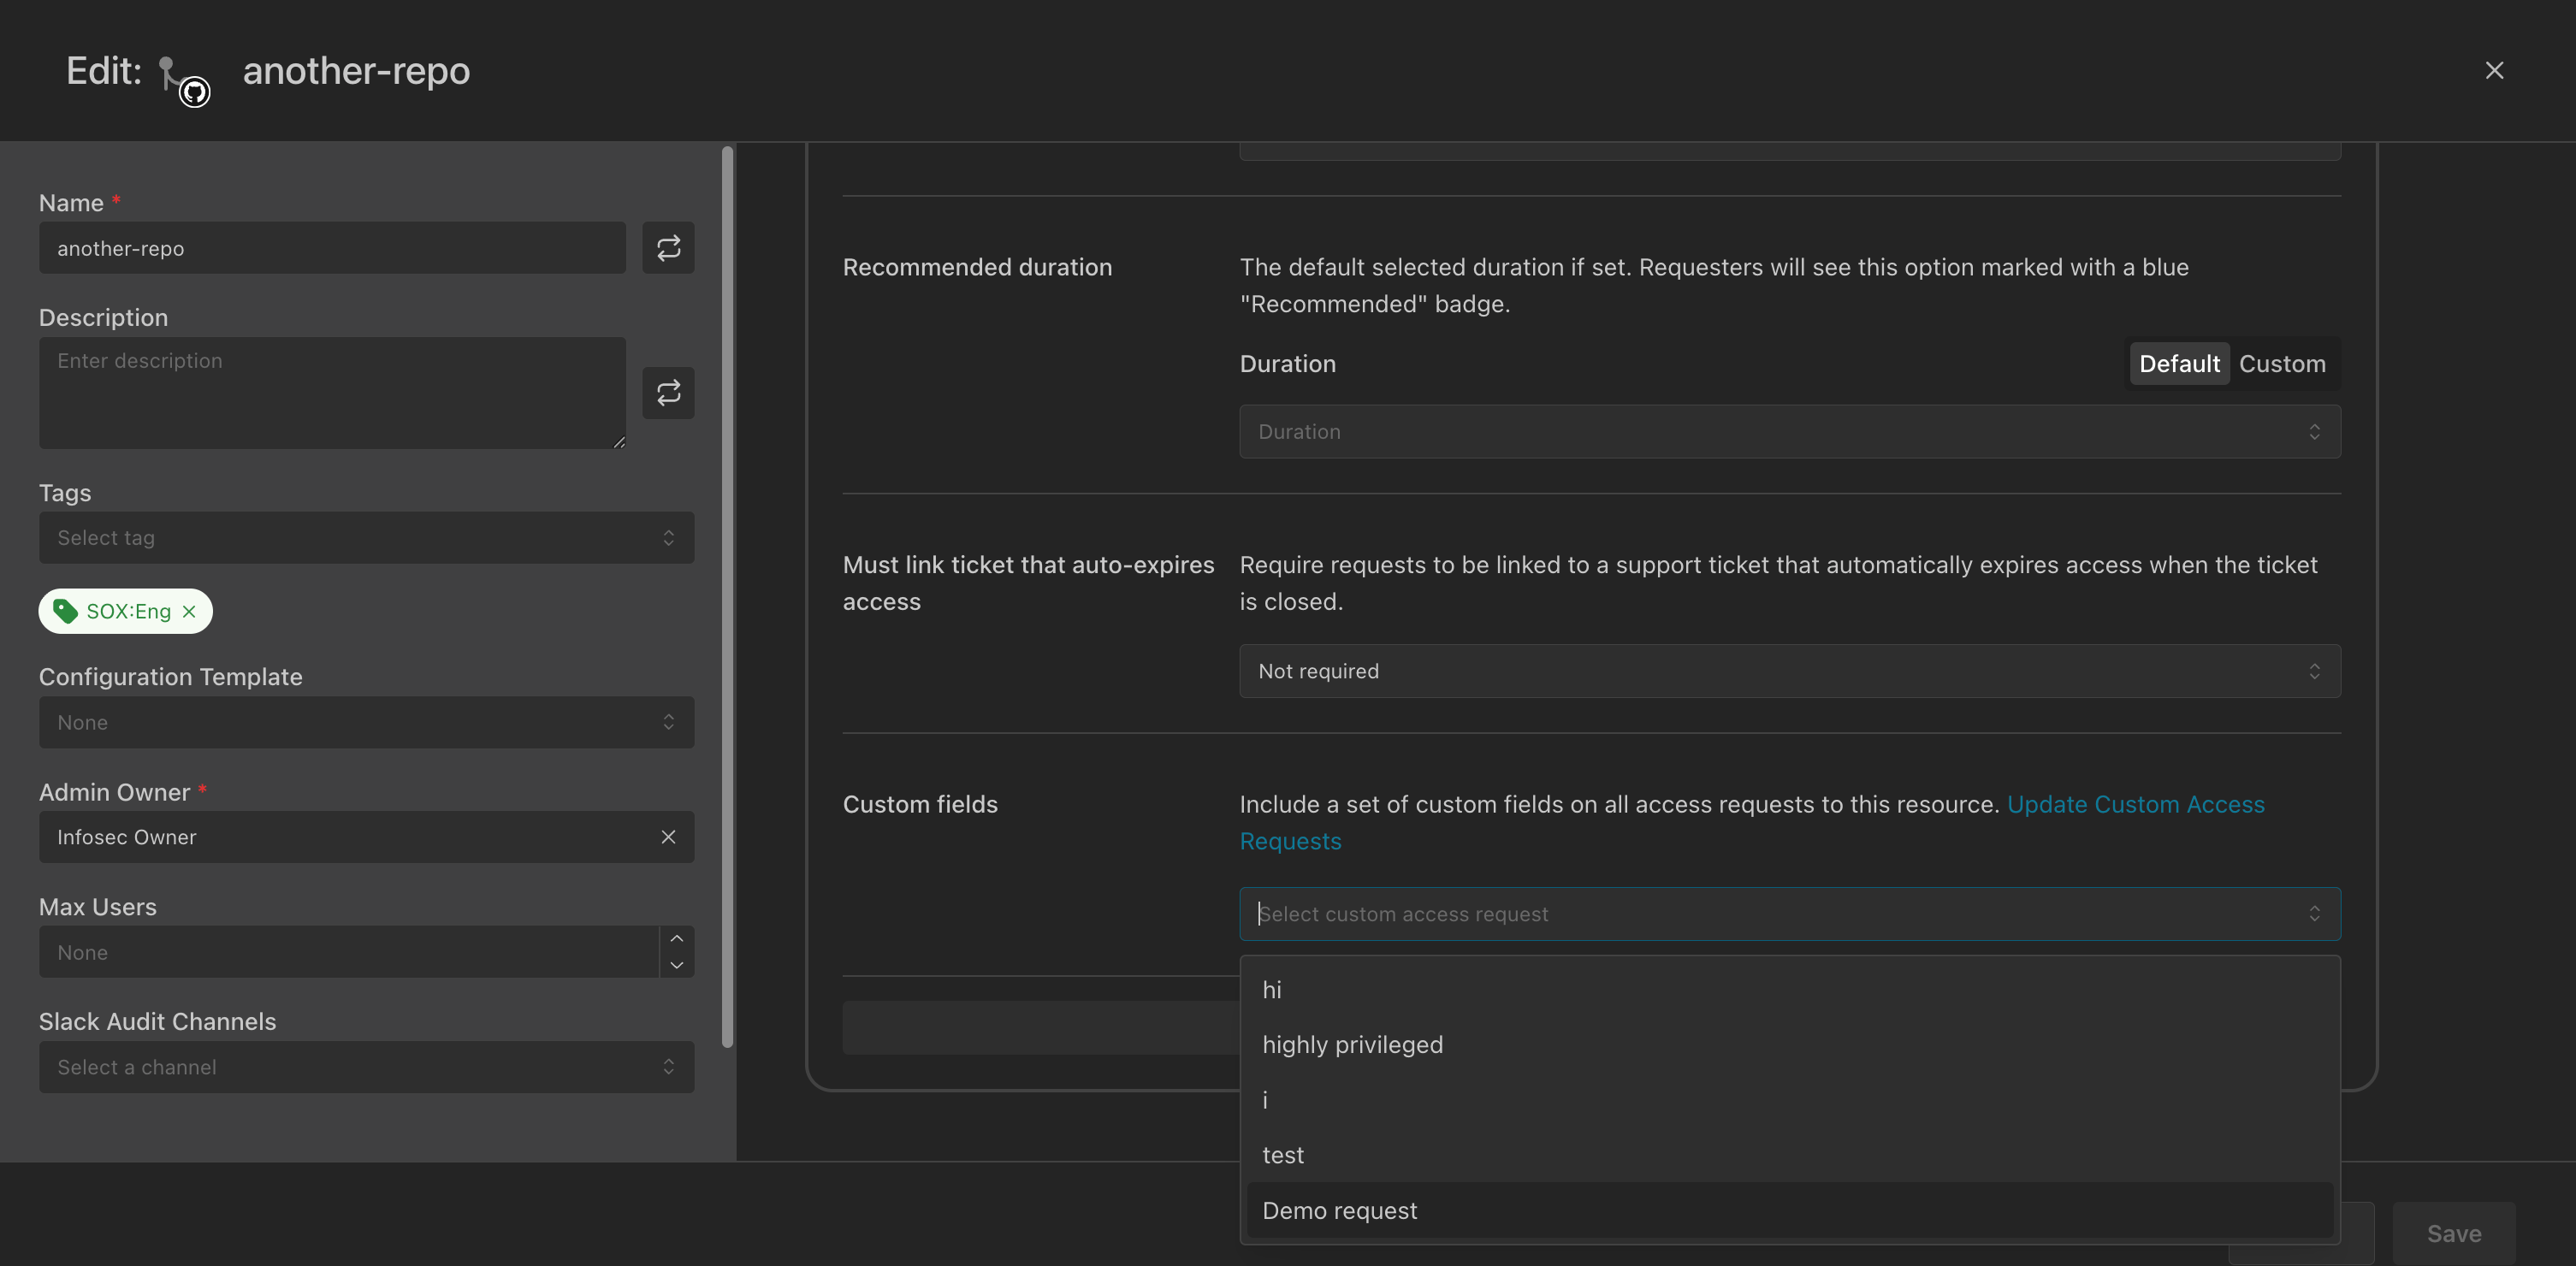2576x1266 pixels.
Task: Open Configuration Template dropdown
Action: [x=366, y=722]
